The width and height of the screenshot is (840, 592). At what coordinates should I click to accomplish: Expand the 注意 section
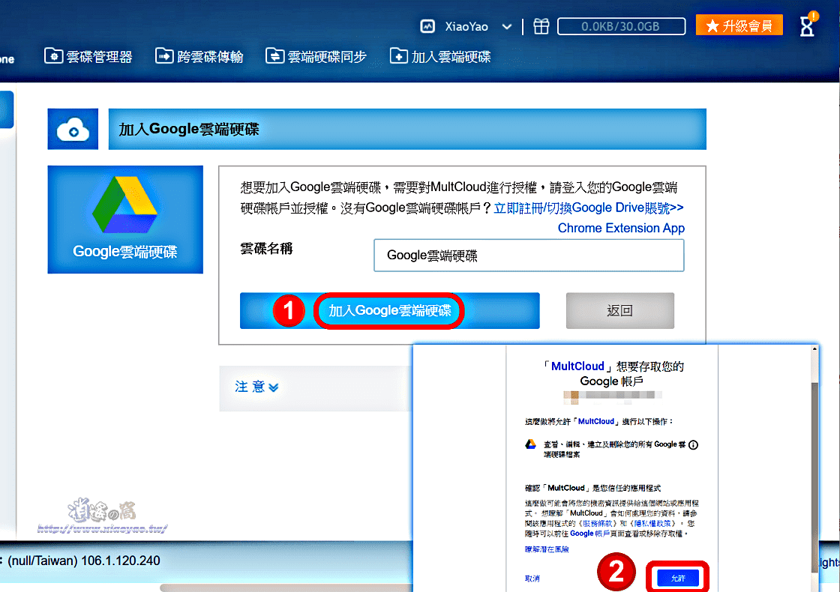click(x=256, y=387)
